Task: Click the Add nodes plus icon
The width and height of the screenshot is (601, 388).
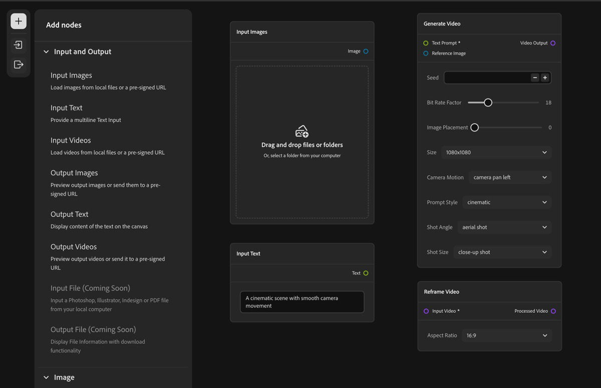Action: [x=18, y=21]
